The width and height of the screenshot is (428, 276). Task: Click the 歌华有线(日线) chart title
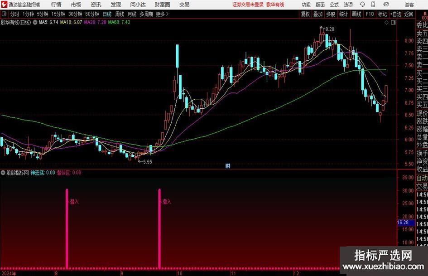click(x=16, y=22)
